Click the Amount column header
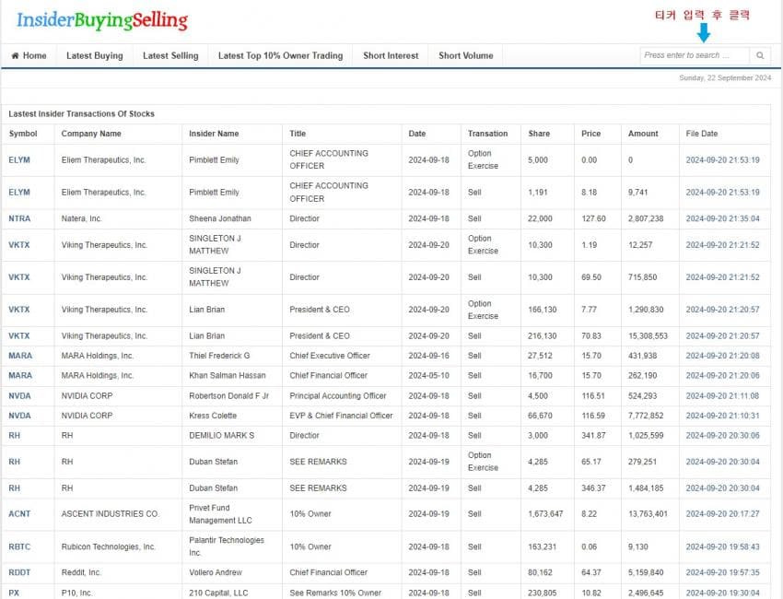 point(643,134)
